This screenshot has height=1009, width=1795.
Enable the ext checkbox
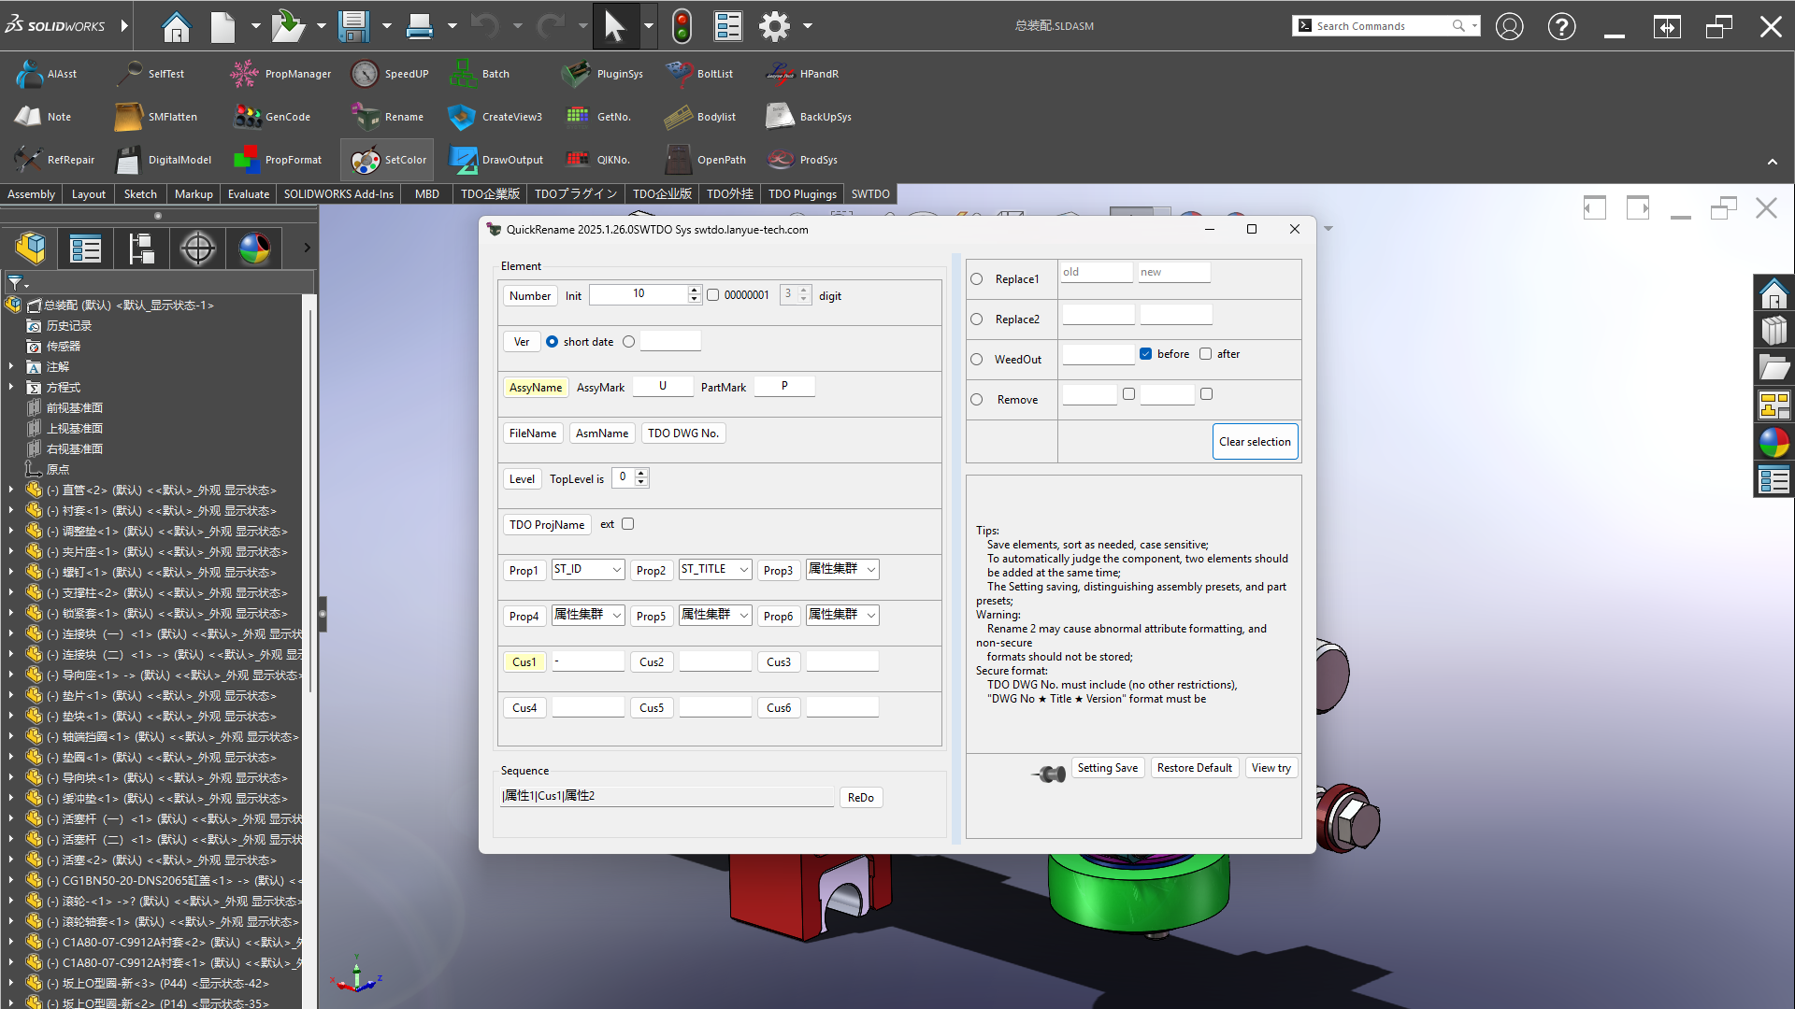coord(628,524)
